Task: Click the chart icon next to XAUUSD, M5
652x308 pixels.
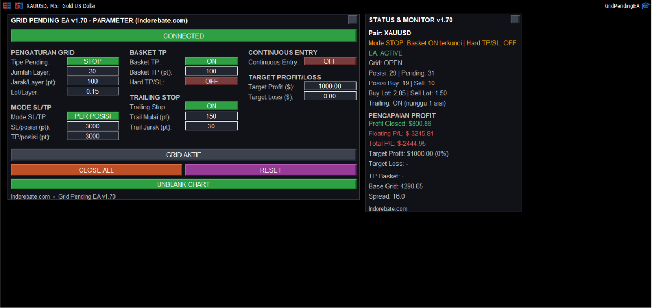Action: (x=19, y=6)
